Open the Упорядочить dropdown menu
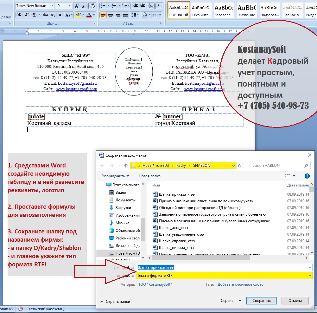Screen dimensions: 317x313 click(x=115, y=176)
